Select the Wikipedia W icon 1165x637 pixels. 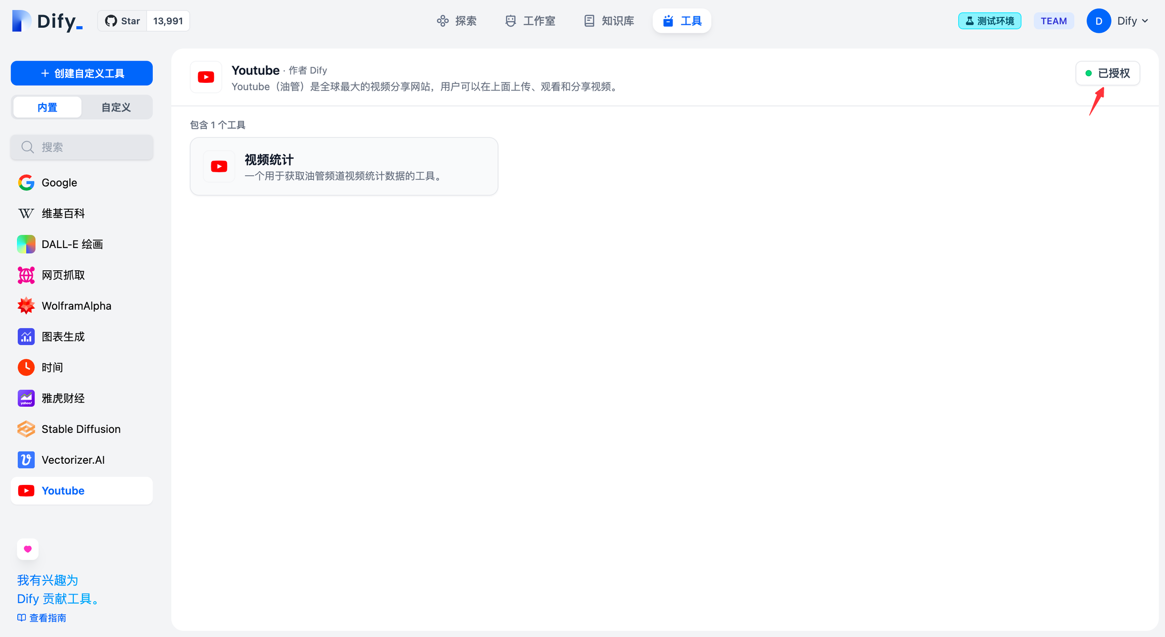pos(26,213)
